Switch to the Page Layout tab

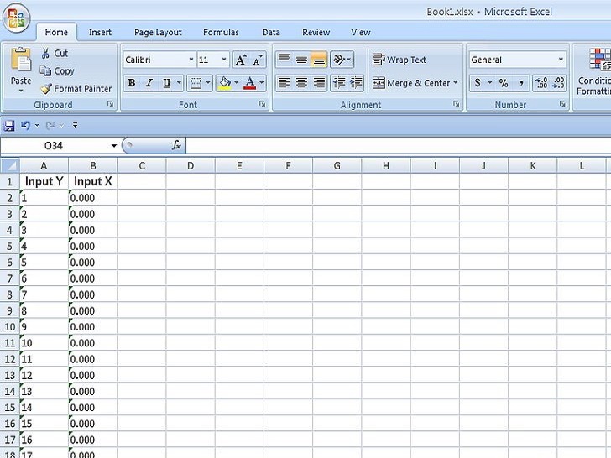click(158, 33)
